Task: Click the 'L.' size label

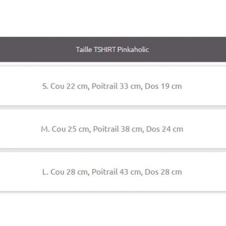Action: click(45, 172)
